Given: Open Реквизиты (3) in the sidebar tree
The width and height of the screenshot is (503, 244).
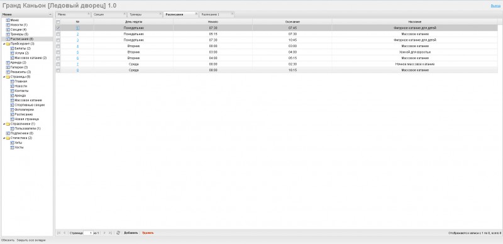Looking at the screenshot, I should pos(21,72).
